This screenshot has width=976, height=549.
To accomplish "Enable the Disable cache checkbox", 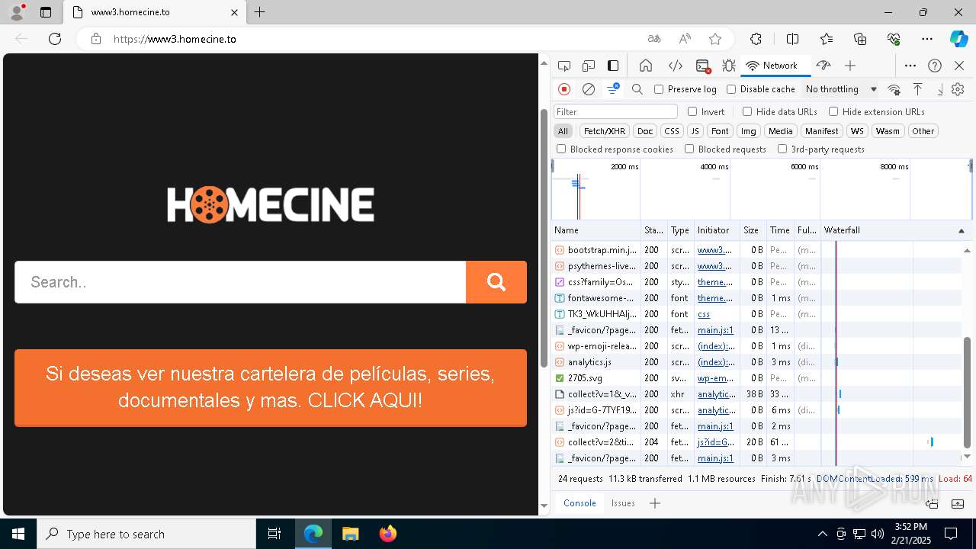I will pyautogui.click(x=731, y=89).
